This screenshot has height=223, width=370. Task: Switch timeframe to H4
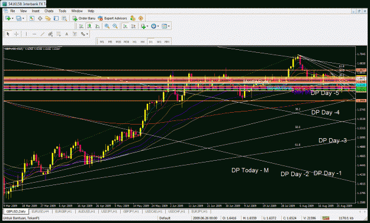click(143, 42)
